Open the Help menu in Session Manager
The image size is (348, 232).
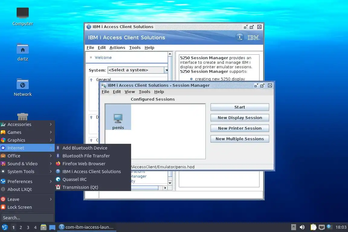point(159,92)
